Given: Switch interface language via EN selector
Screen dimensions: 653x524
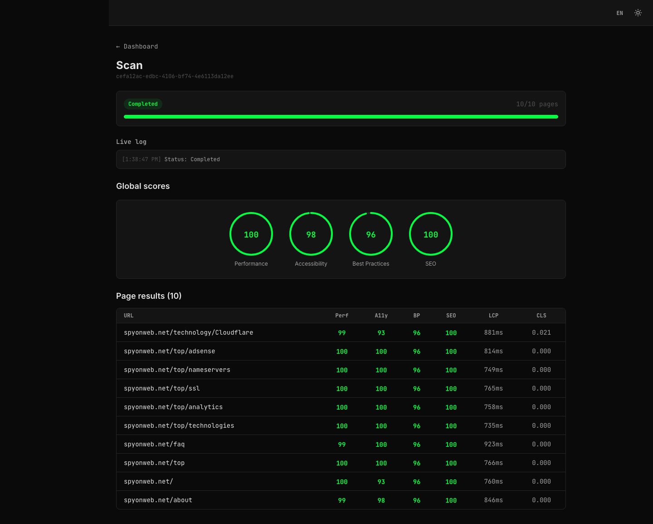Looking at the screenshot, I should tap(619, 13).
